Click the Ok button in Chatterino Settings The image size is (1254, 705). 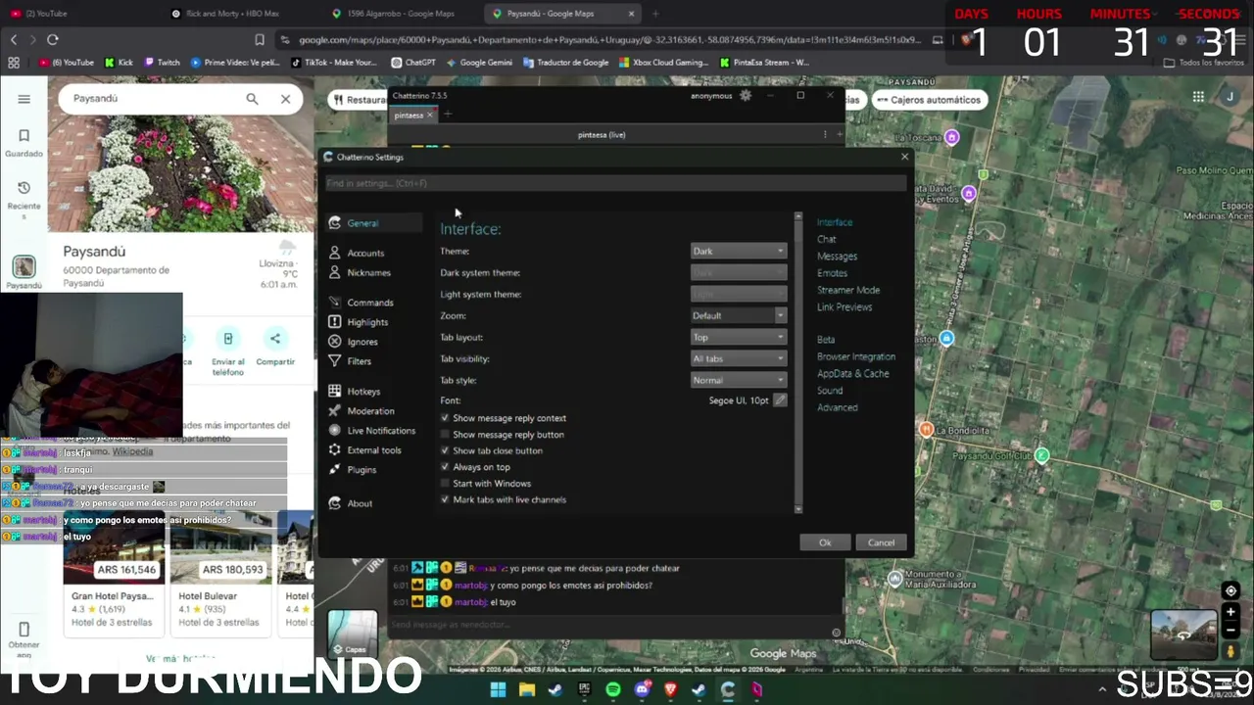point(825,542)
